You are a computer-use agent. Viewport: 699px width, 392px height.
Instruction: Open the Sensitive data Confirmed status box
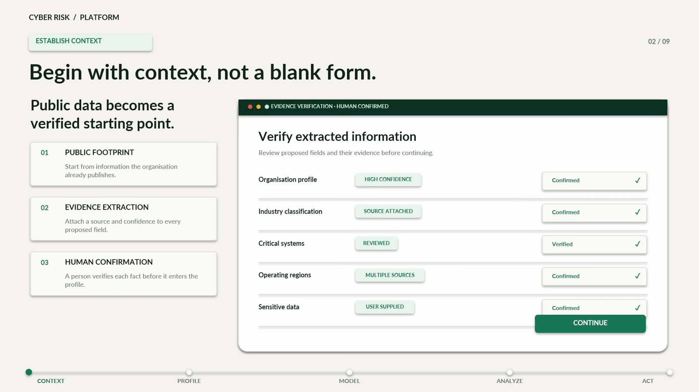(x=594, y=307)
